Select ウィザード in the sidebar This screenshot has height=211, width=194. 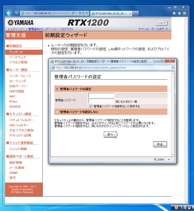(x=24, y=52)
